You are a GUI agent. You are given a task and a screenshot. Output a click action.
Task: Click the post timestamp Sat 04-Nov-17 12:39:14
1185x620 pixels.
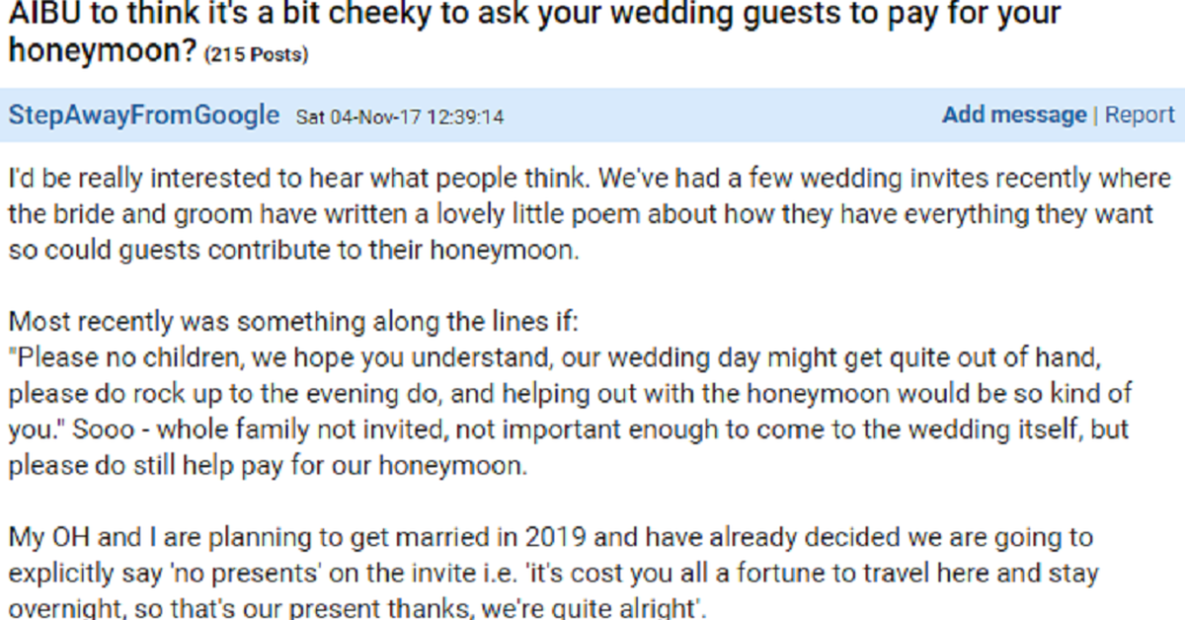pyautogui.click(x=400, y=117)
